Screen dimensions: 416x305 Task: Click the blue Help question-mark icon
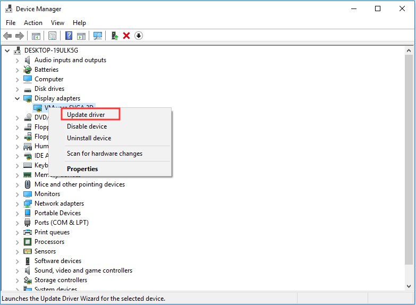(x=69, y=36)
